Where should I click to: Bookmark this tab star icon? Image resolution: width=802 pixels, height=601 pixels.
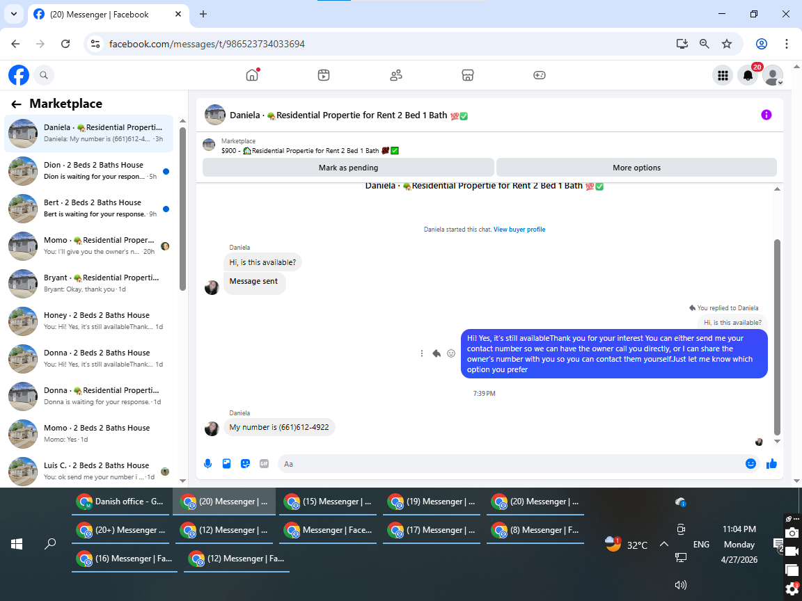pos(727,44)
